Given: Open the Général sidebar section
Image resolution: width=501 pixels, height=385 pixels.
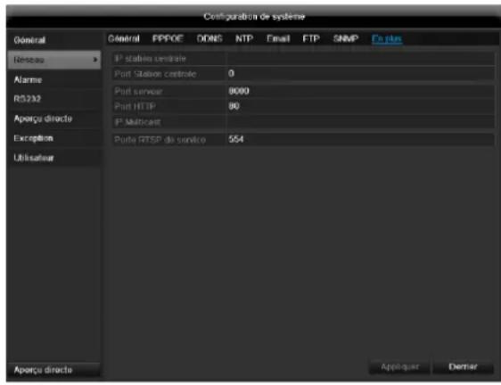Looking at the screenshot, I should (x=53, y=40).
